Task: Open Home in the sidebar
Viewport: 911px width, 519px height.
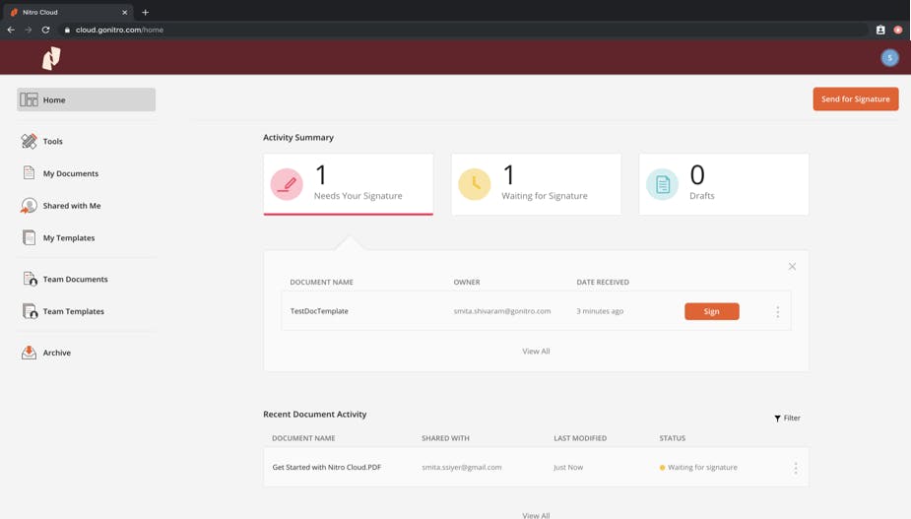Action: tap(86, 100)
